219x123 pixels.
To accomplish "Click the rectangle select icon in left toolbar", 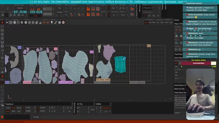I will (2, 26).
